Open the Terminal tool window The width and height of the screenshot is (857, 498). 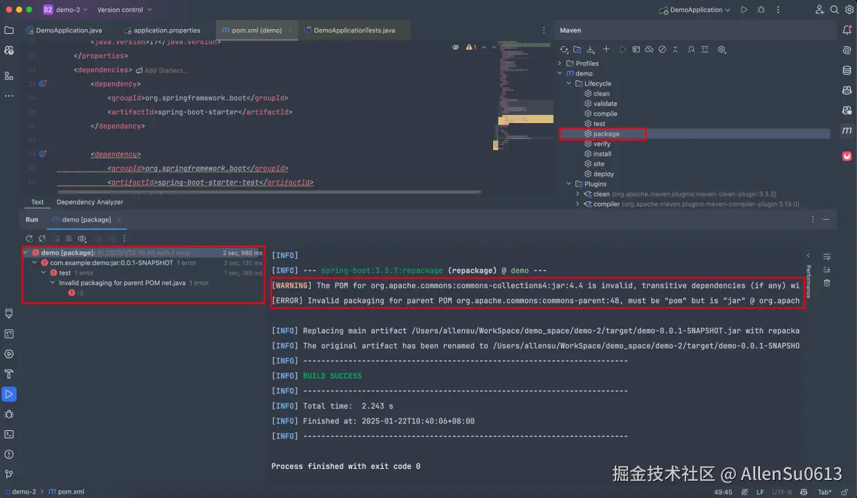pos(9,434)
